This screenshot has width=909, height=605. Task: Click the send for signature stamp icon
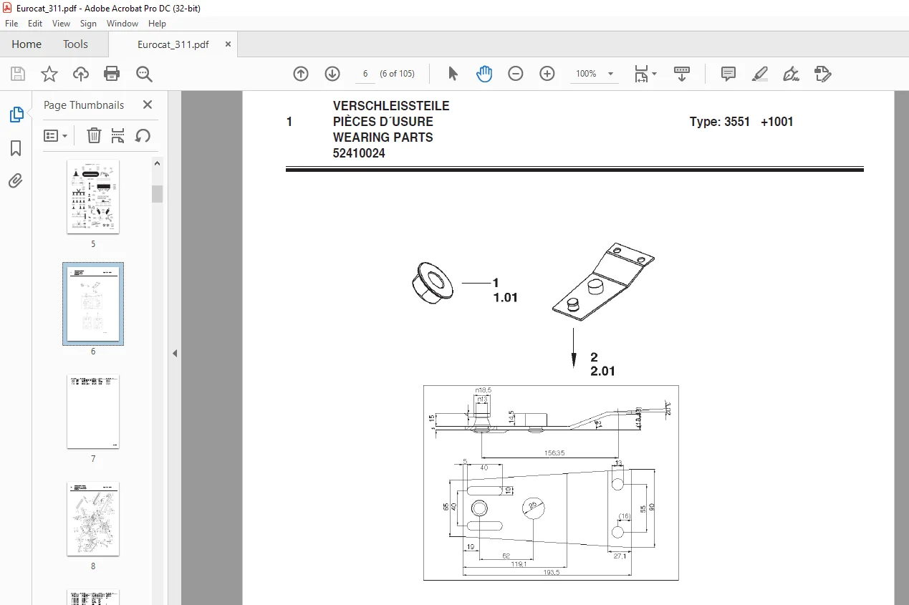pyautogui.click(x=823, y=74)
